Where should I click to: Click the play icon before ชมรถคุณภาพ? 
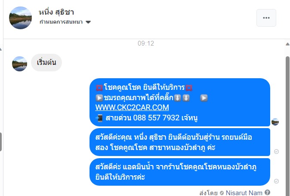pyautogui.click(x=99, y=98)
